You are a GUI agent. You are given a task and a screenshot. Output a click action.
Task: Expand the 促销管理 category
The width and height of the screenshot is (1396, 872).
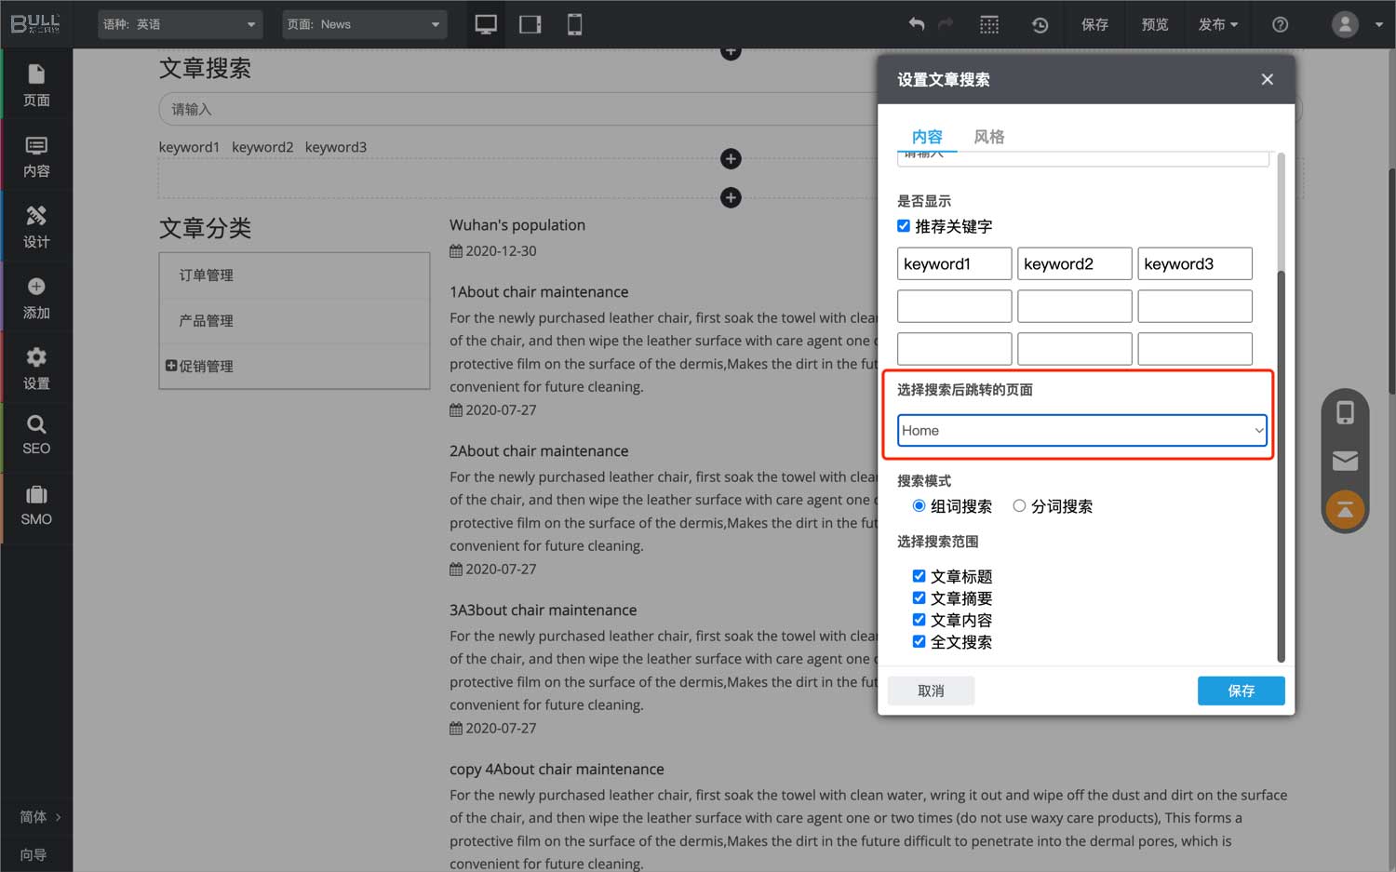pos(171,366)
